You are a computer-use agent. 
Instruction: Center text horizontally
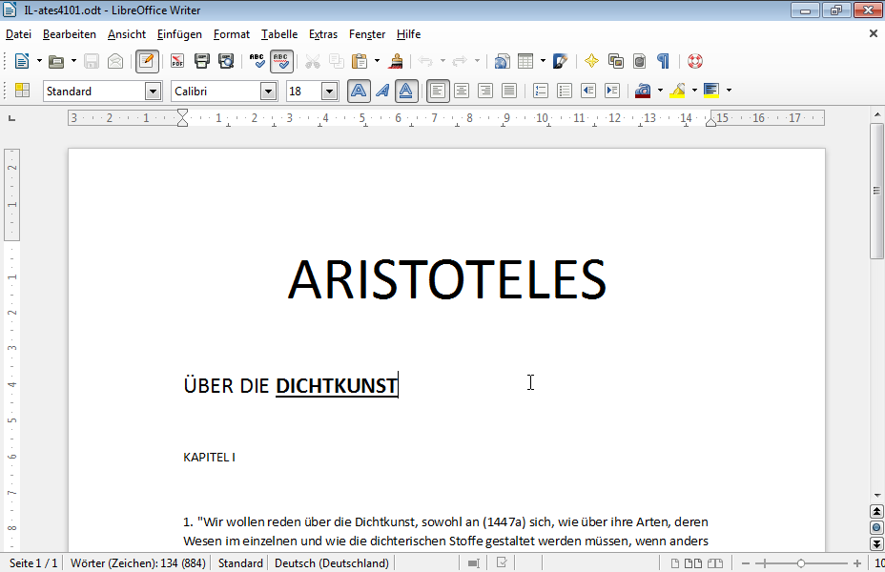point(462,91)
